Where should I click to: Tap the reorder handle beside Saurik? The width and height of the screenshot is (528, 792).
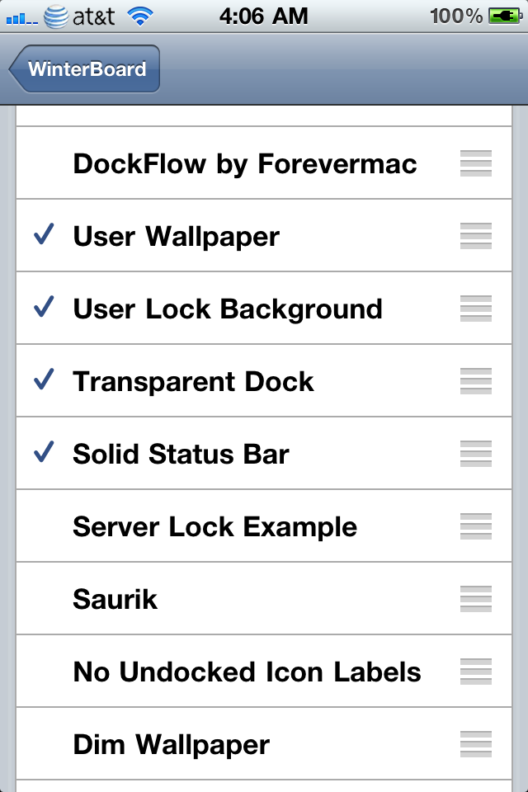pos(475,599)
